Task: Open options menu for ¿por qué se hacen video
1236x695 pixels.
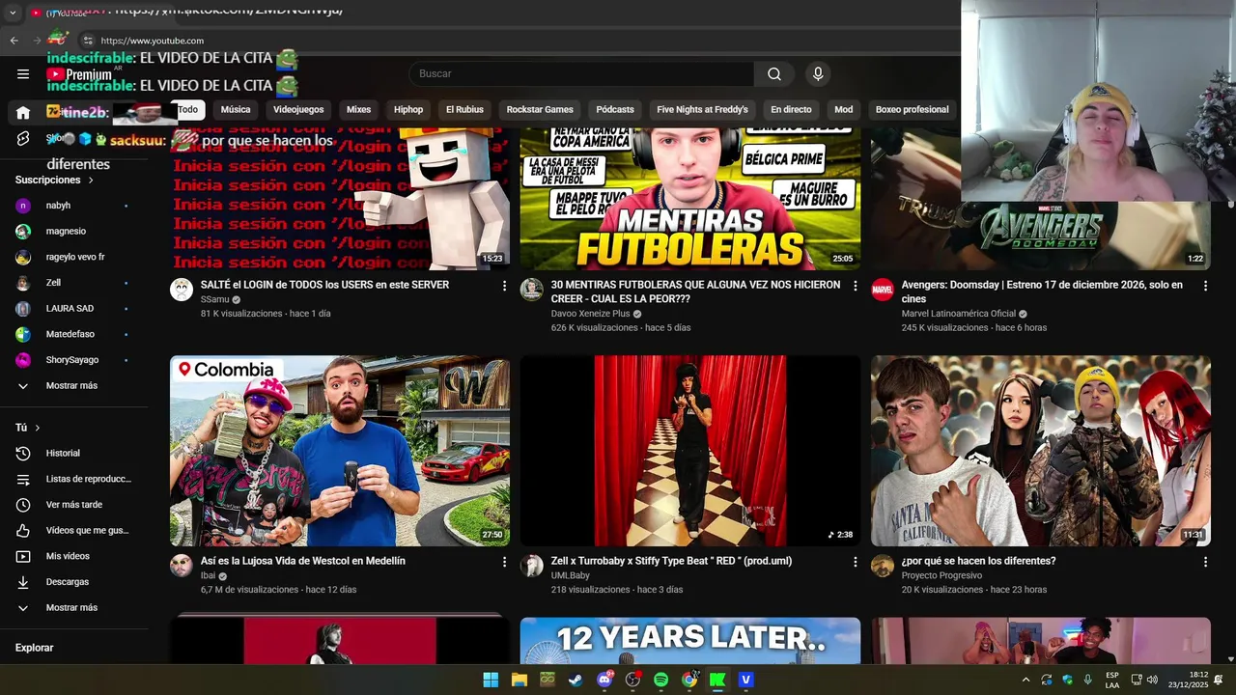Action: coord(1205,562)
